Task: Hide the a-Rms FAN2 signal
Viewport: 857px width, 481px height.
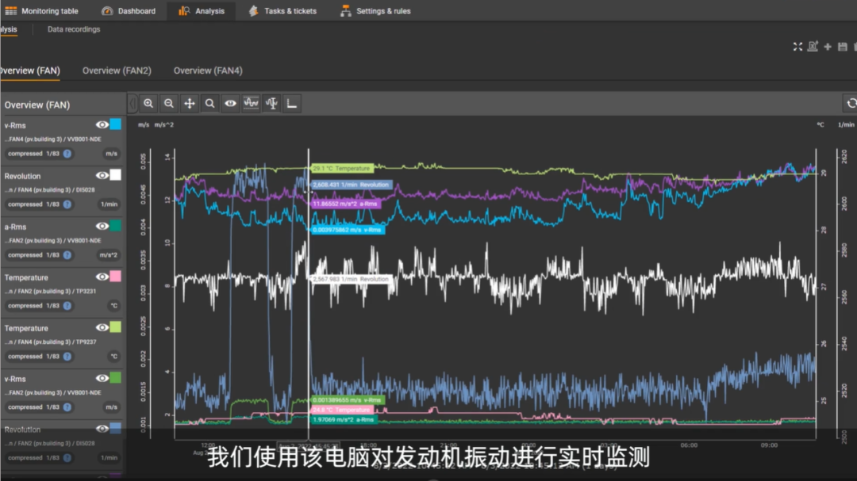Action: click(102, 226)
